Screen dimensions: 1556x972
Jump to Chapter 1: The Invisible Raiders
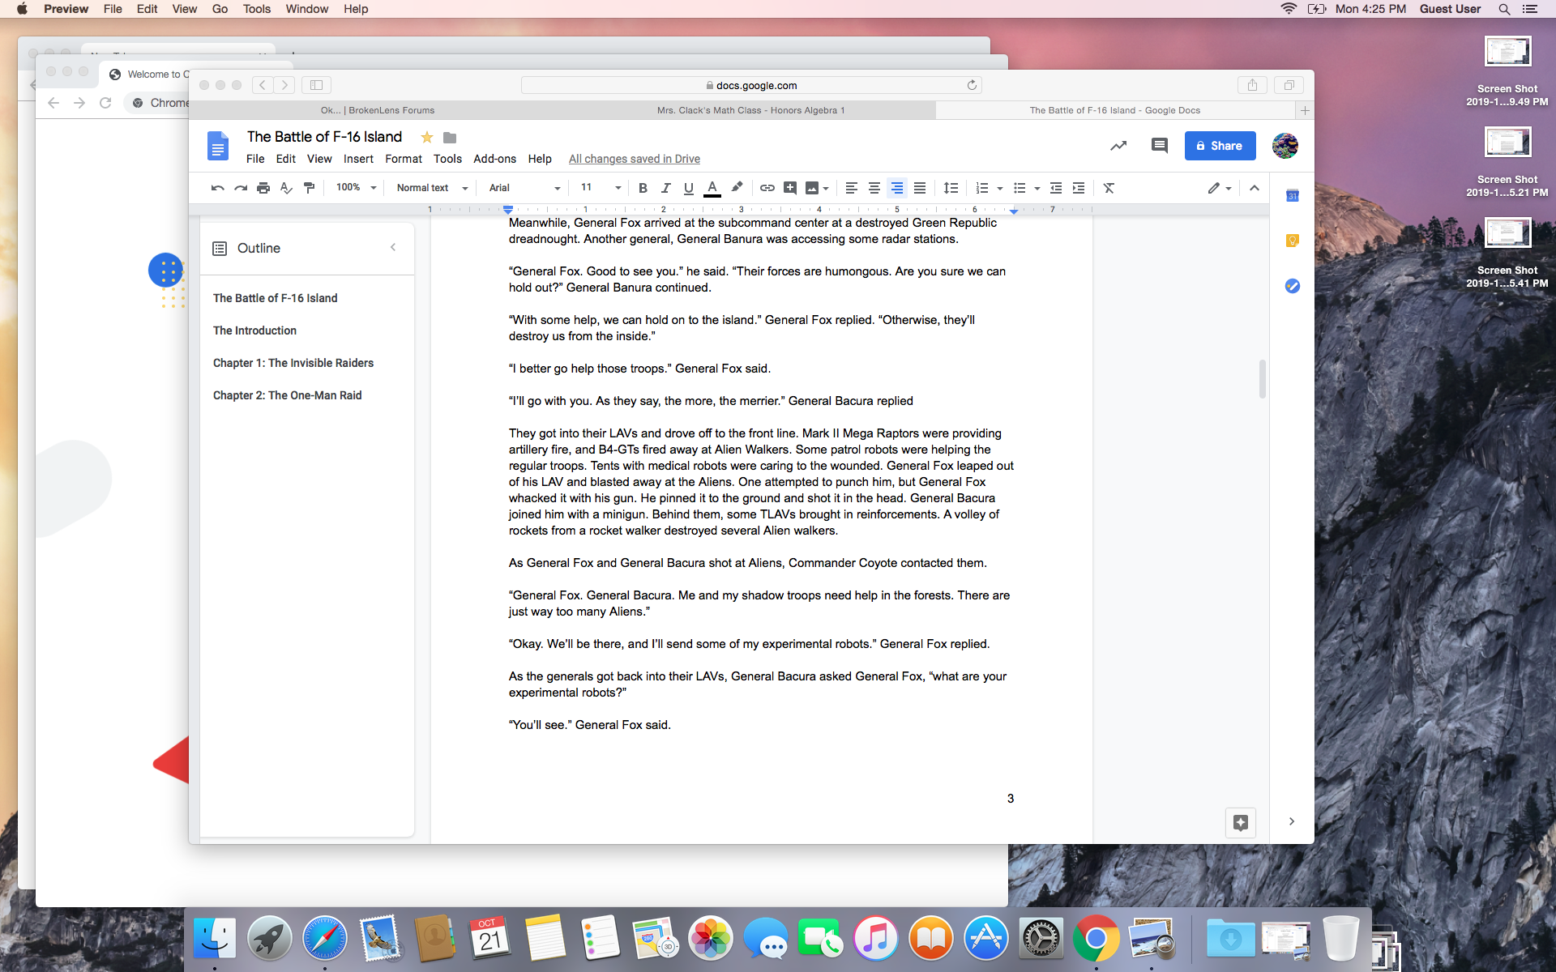(x=293, y=363)
